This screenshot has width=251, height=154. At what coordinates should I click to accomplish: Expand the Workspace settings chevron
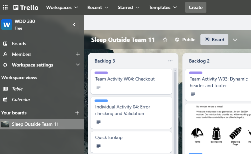point(78,65)
